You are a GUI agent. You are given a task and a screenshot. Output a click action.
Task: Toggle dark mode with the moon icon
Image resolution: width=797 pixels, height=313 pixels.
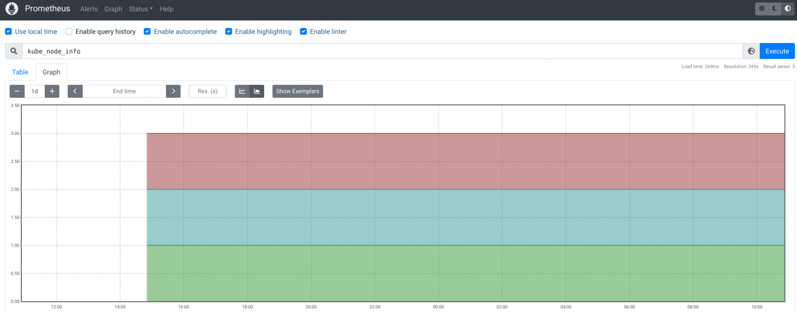(775, 9)
